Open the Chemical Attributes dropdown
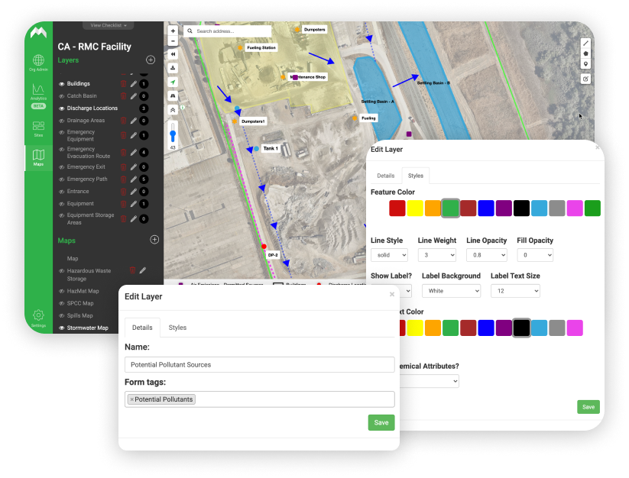Screen dimensions: 629x478 pos(429,381)
